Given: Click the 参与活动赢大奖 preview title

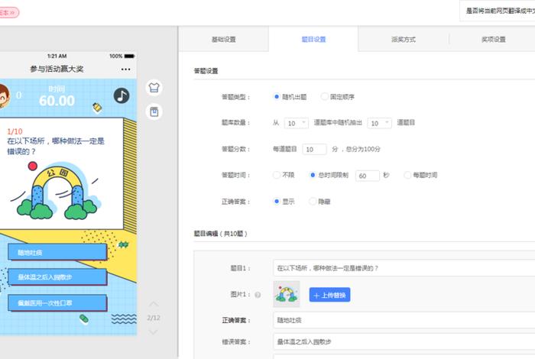Looking at the screenshot, I should [x=57, y=69].
